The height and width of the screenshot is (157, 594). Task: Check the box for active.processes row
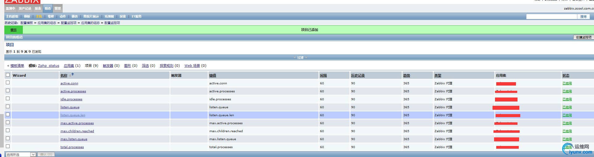[8, 90]
